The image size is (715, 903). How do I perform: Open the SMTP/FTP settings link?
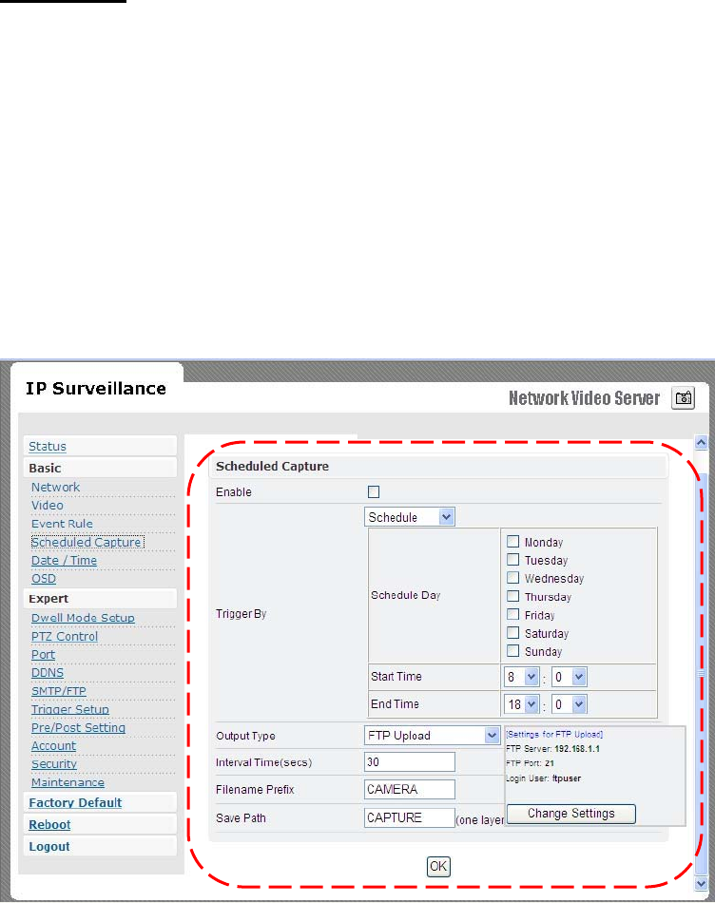click(x=58, y=691)
